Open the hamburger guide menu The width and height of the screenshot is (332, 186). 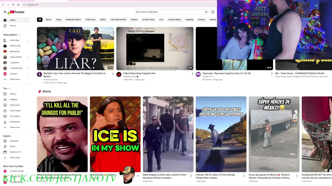pyautogui.click(x=5, y=12)
